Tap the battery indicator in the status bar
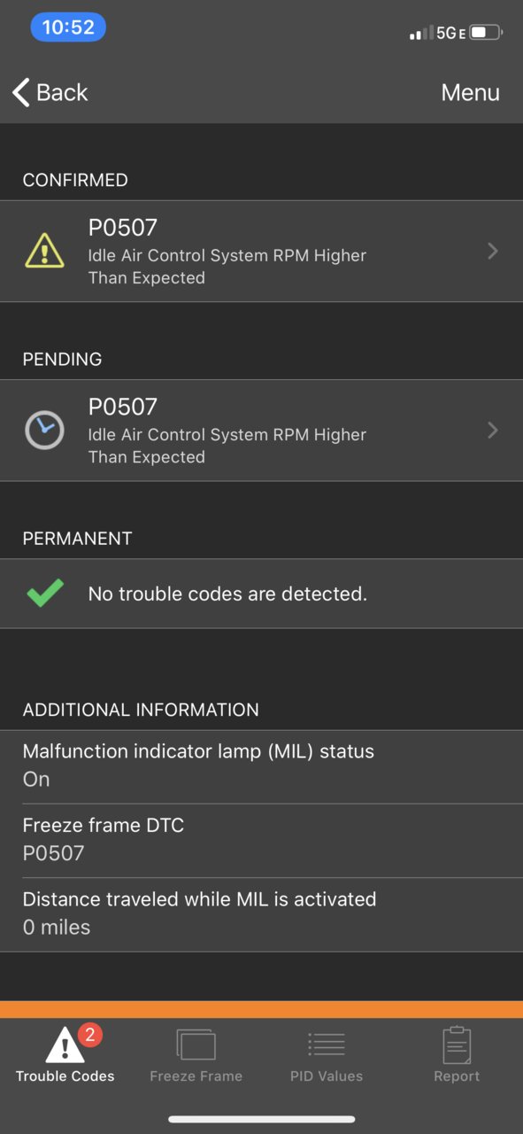523x1134 pixels. tap(486, 33)
